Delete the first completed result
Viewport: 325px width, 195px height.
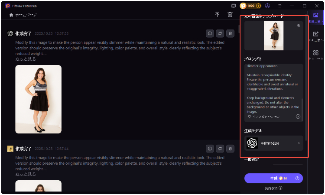[x=231, y=33]
